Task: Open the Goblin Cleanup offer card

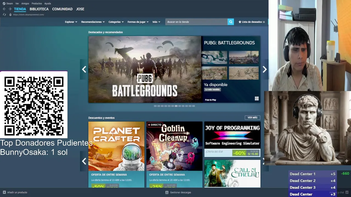Action: tap(174, 155)
